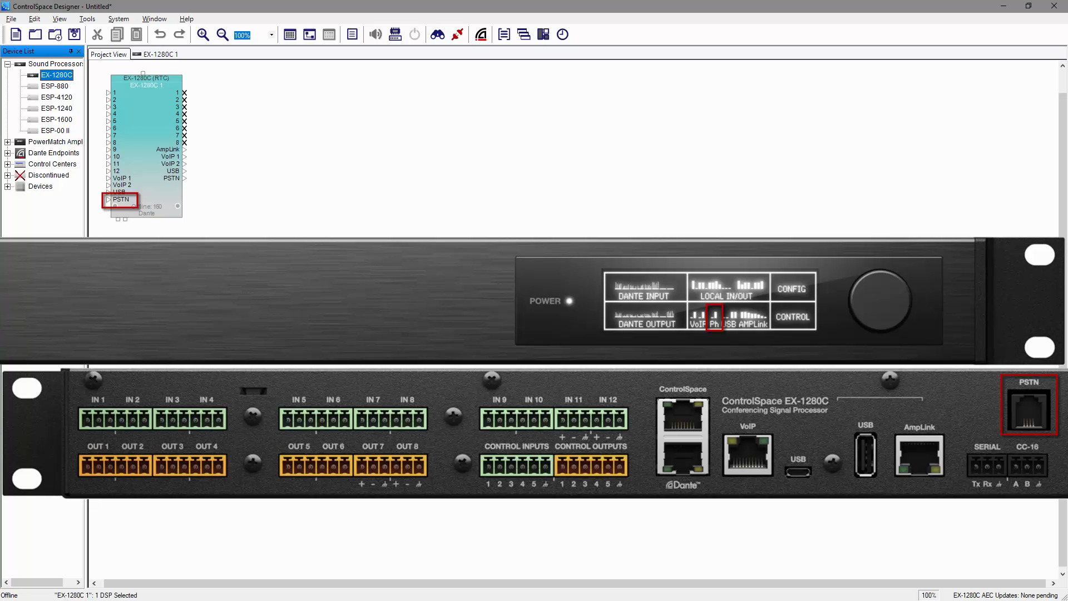Click the split panel layout icon
The height and width of the screenshot is (601, 1068).
543,35
